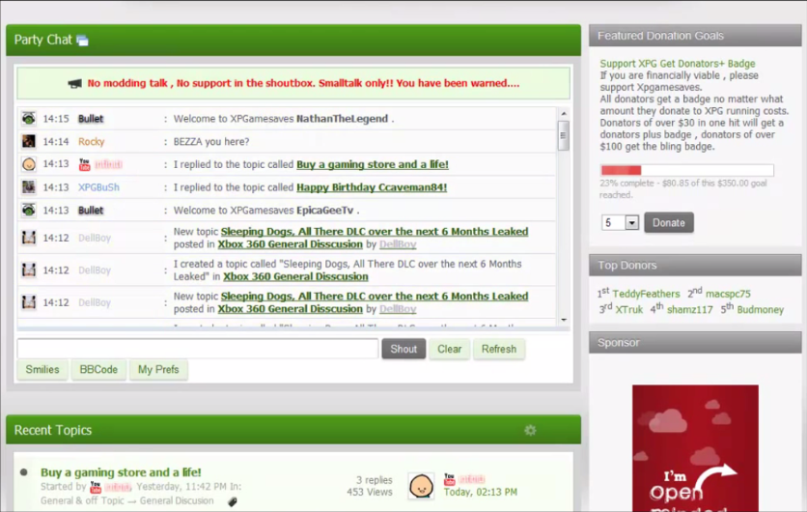The image size is (807, 512).
Task: Refresh the shoutbox messages
Action: coord(498,349)
